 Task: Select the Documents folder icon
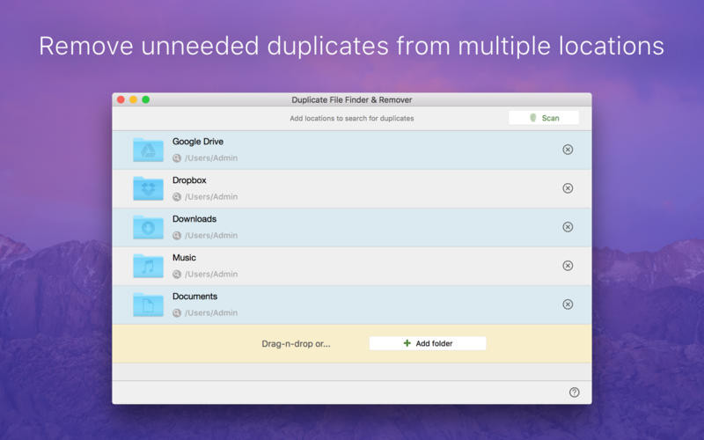click(148, 304)
